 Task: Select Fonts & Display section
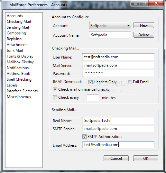tap(20, 56)
